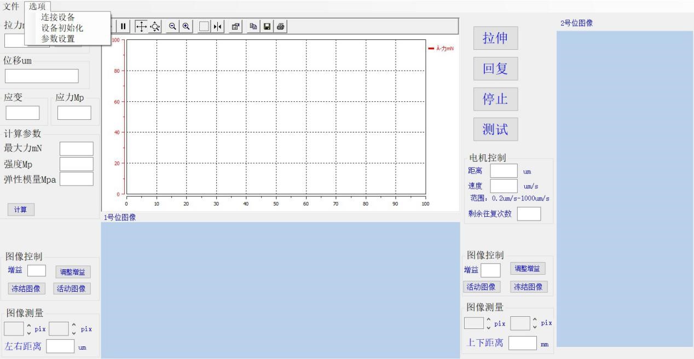Focus the 左右距离 um input field
This screenshot has width=694, height=359.
point(60,346)
